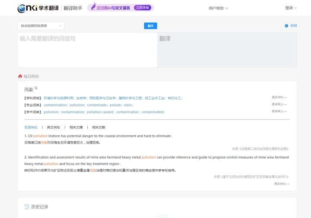
Task: Click the clock icon beside 历史记录
Action: (x=27, y=207)
